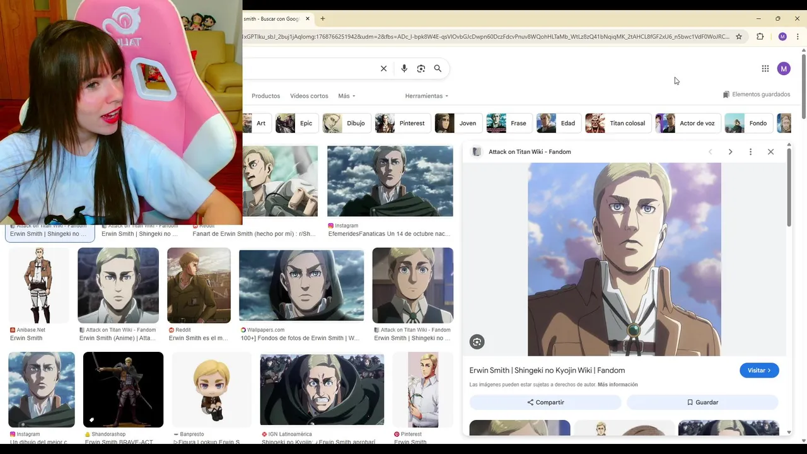
Task: Open Chrome profile avatar in toolbar
Action: pyautogui.click(x=782, y=37)
